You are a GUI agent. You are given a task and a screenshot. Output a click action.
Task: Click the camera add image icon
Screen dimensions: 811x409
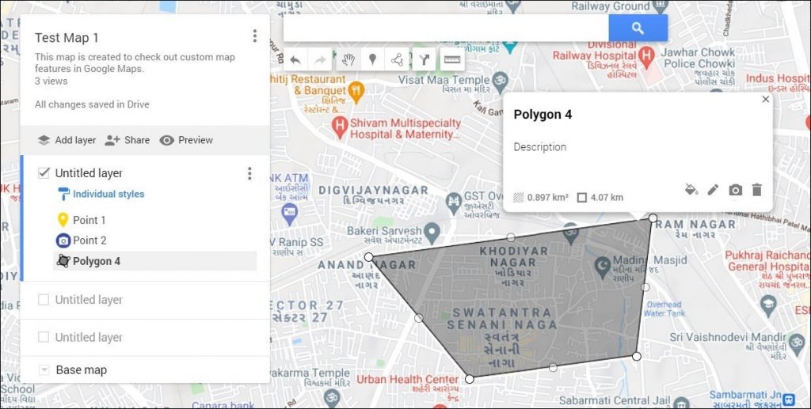(x=735, y=190)
